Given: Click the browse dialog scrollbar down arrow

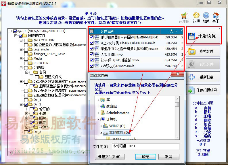Looking at the screenshot, I should [177, 137].
